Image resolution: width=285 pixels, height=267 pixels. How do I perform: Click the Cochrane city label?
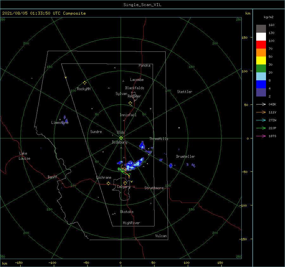click(104, 177)
